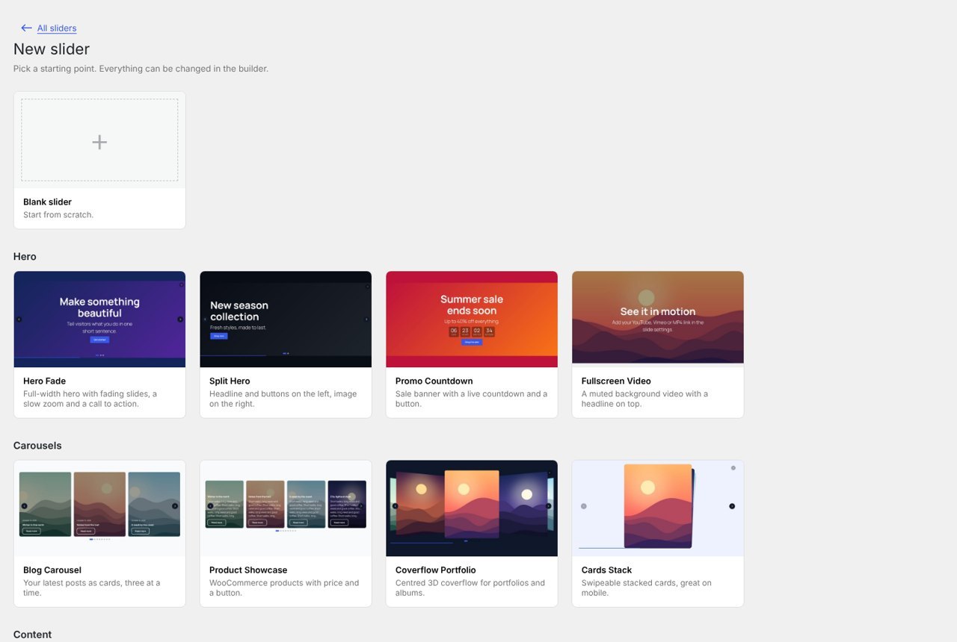Click next arrow in Coverflow Portfolio preview
Screen dimensions: 957x642
click(x=548, y=506)
